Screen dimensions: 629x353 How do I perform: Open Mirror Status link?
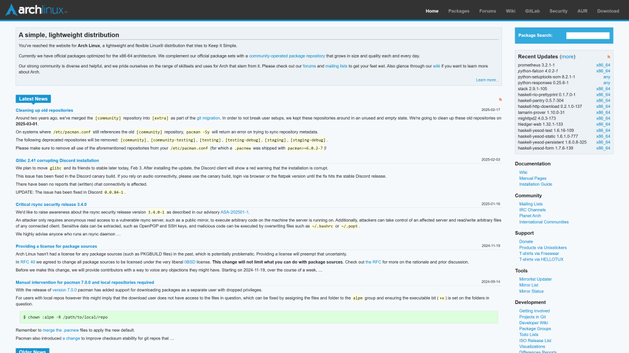click(531, 291)
